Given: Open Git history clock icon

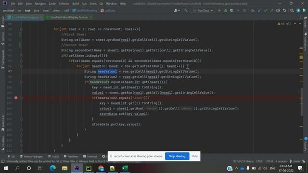Looking at the screenshot, I should [x=278, y=11].
